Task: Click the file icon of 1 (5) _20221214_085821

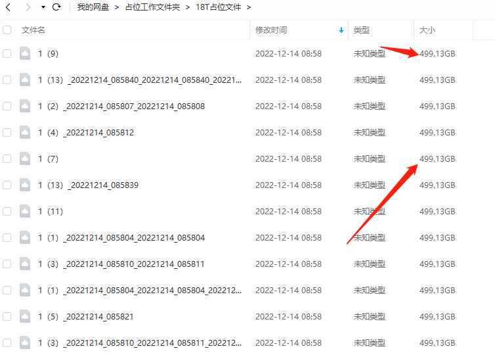Action: (x=25, y=316)
